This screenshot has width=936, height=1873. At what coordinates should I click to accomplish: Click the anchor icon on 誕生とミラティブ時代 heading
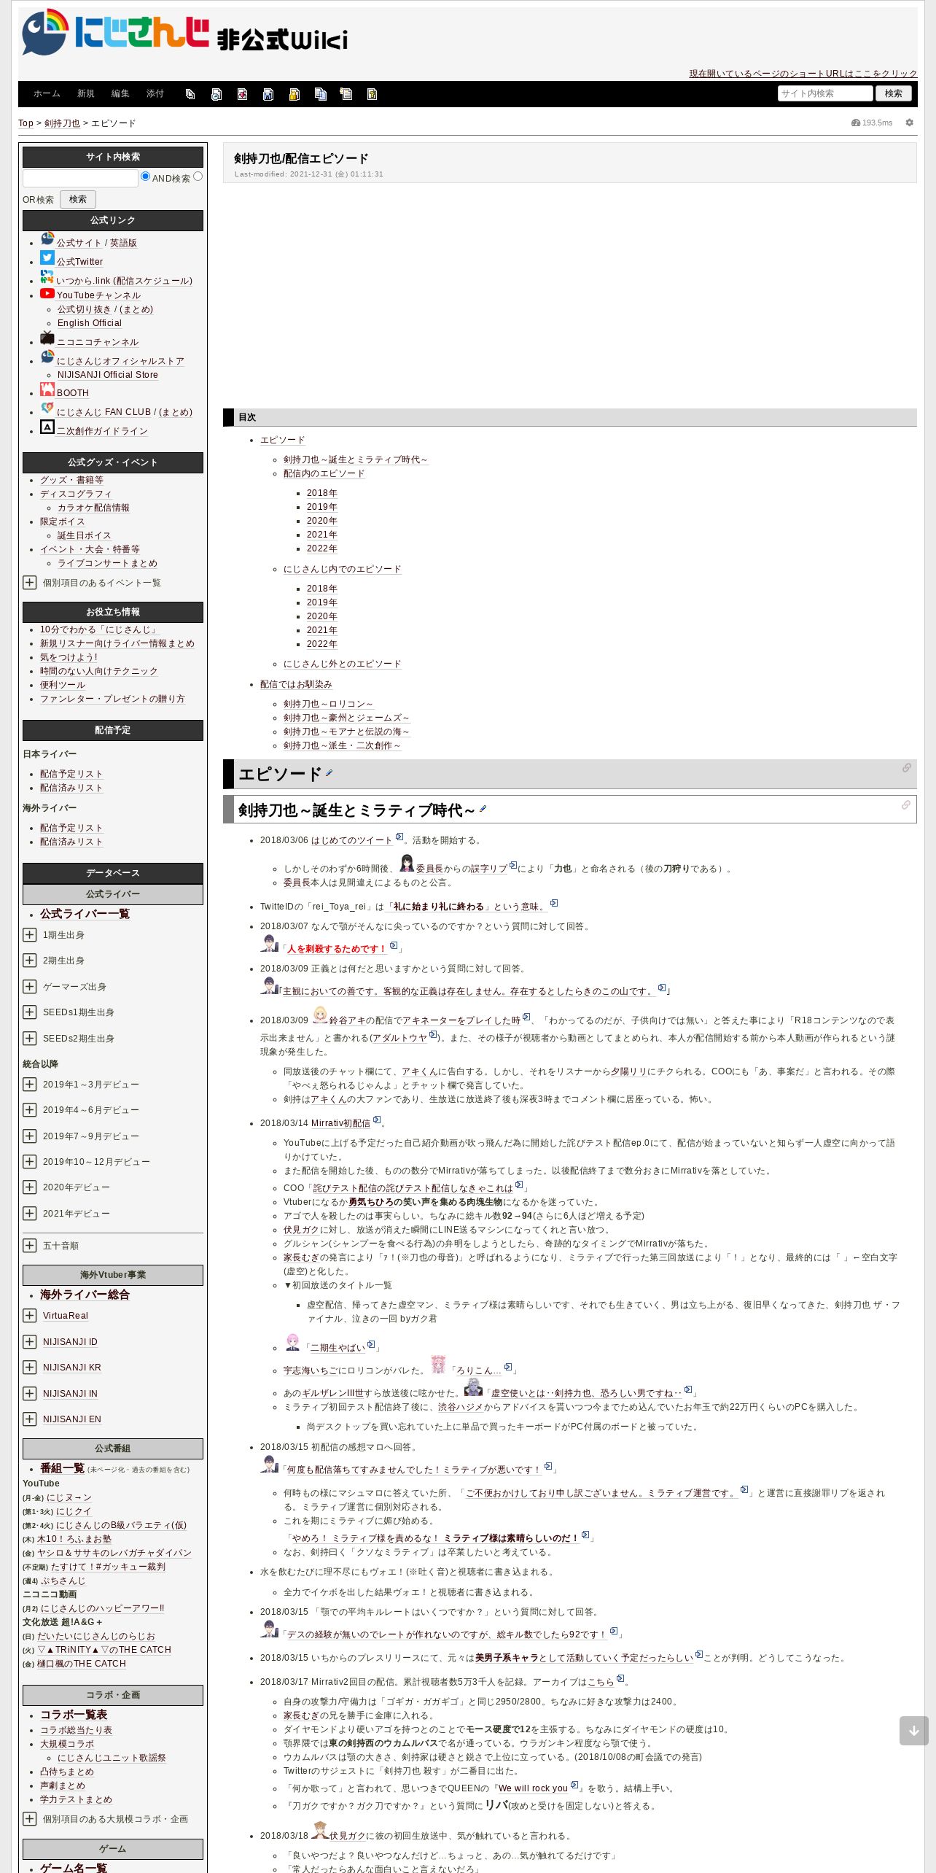click(x=905, y=804)
